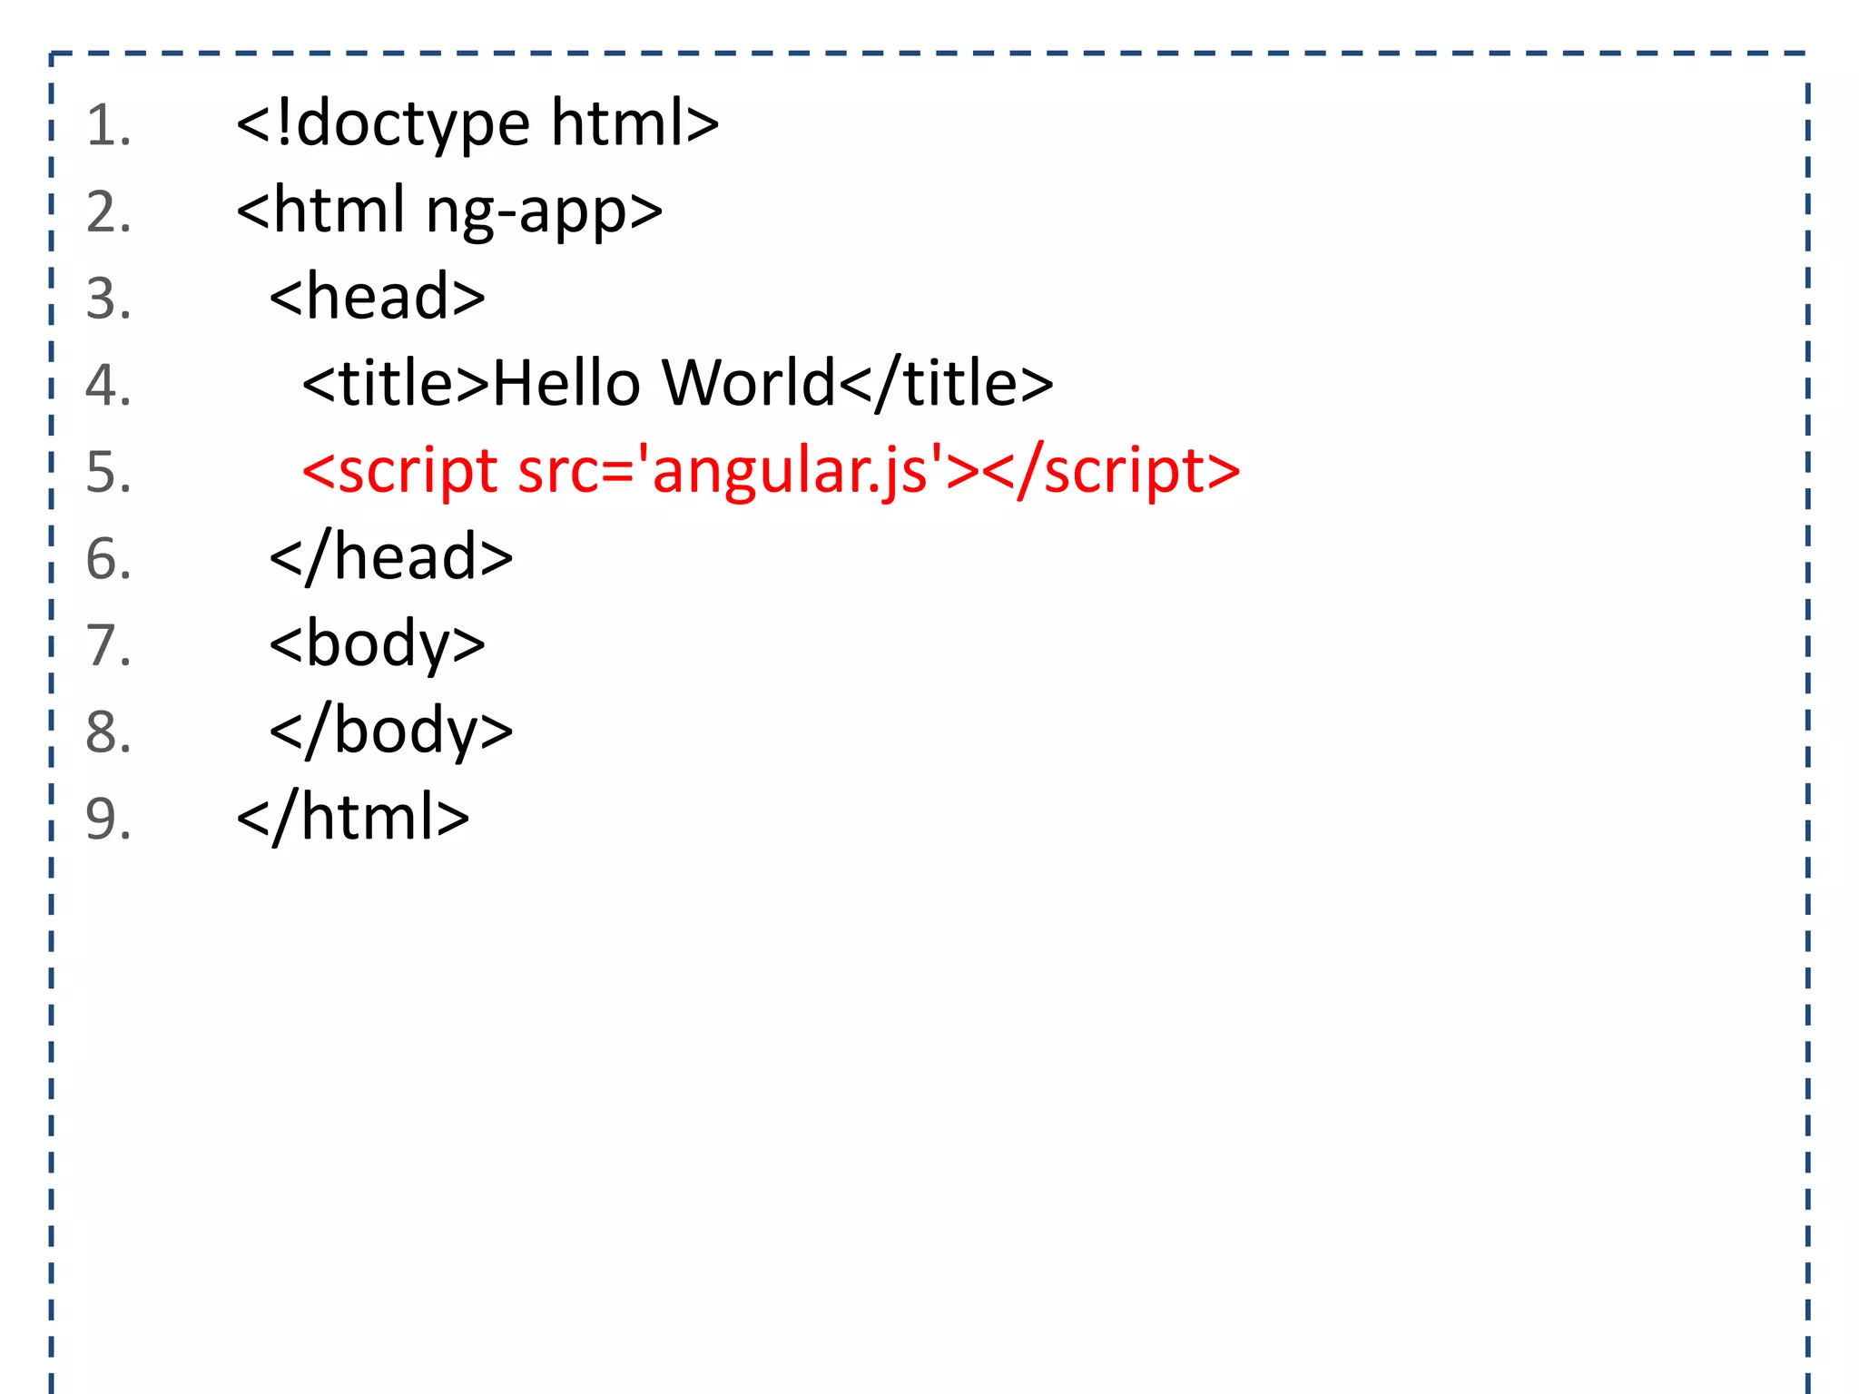Click the doctype html declaration line
Image resolution: width=1859 pixels, height=1394 pixels.
[x=477, y=123]
